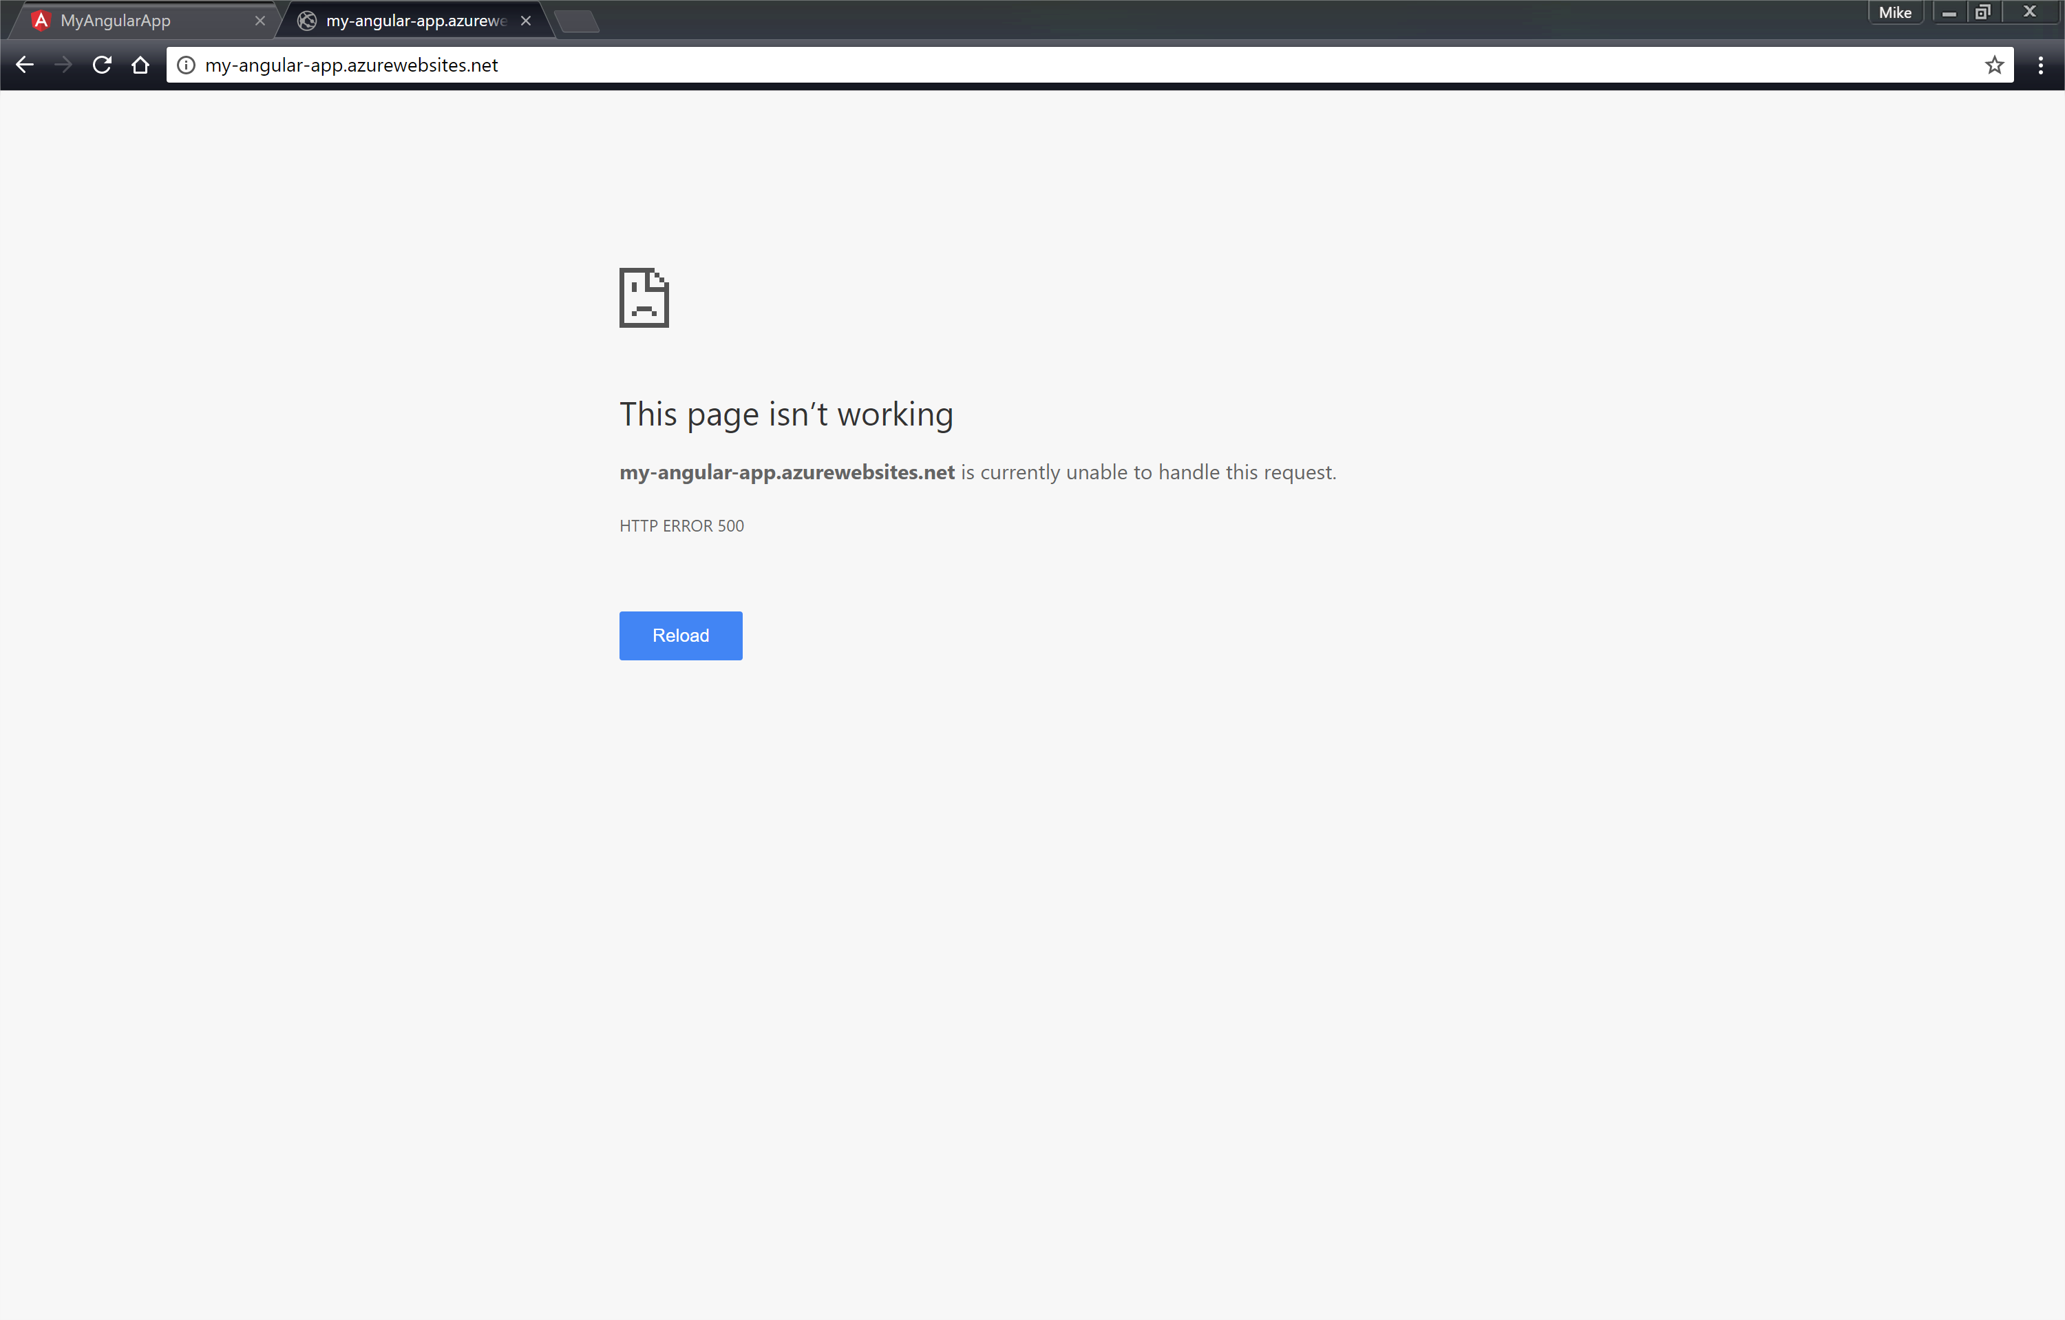Click the site information icon in address bar
The image size is (2065, 1320).
coord(185,64)
